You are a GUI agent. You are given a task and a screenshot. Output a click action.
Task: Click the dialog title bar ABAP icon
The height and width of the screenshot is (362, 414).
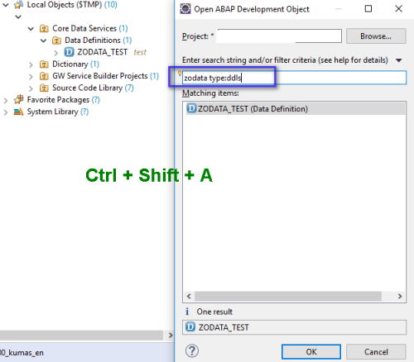pyautogui.click(x=185, y=9)
